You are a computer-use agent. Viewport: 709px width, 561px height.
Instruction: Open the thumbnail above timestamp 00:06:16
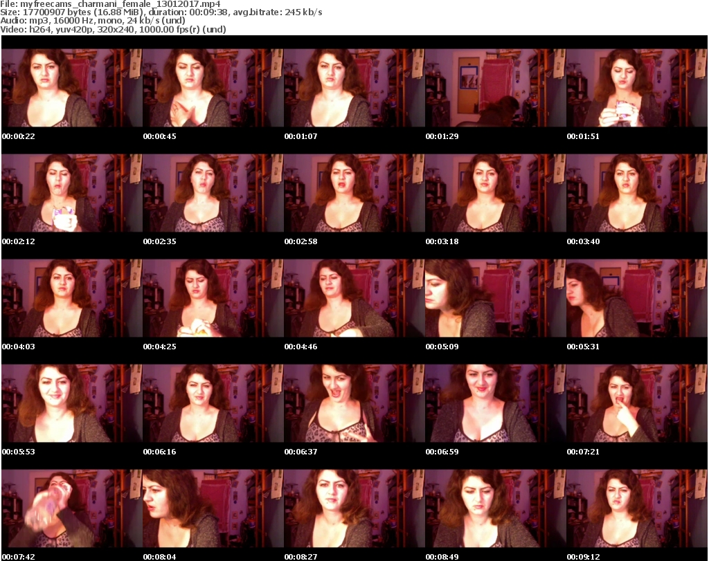[x=213, y=403]
